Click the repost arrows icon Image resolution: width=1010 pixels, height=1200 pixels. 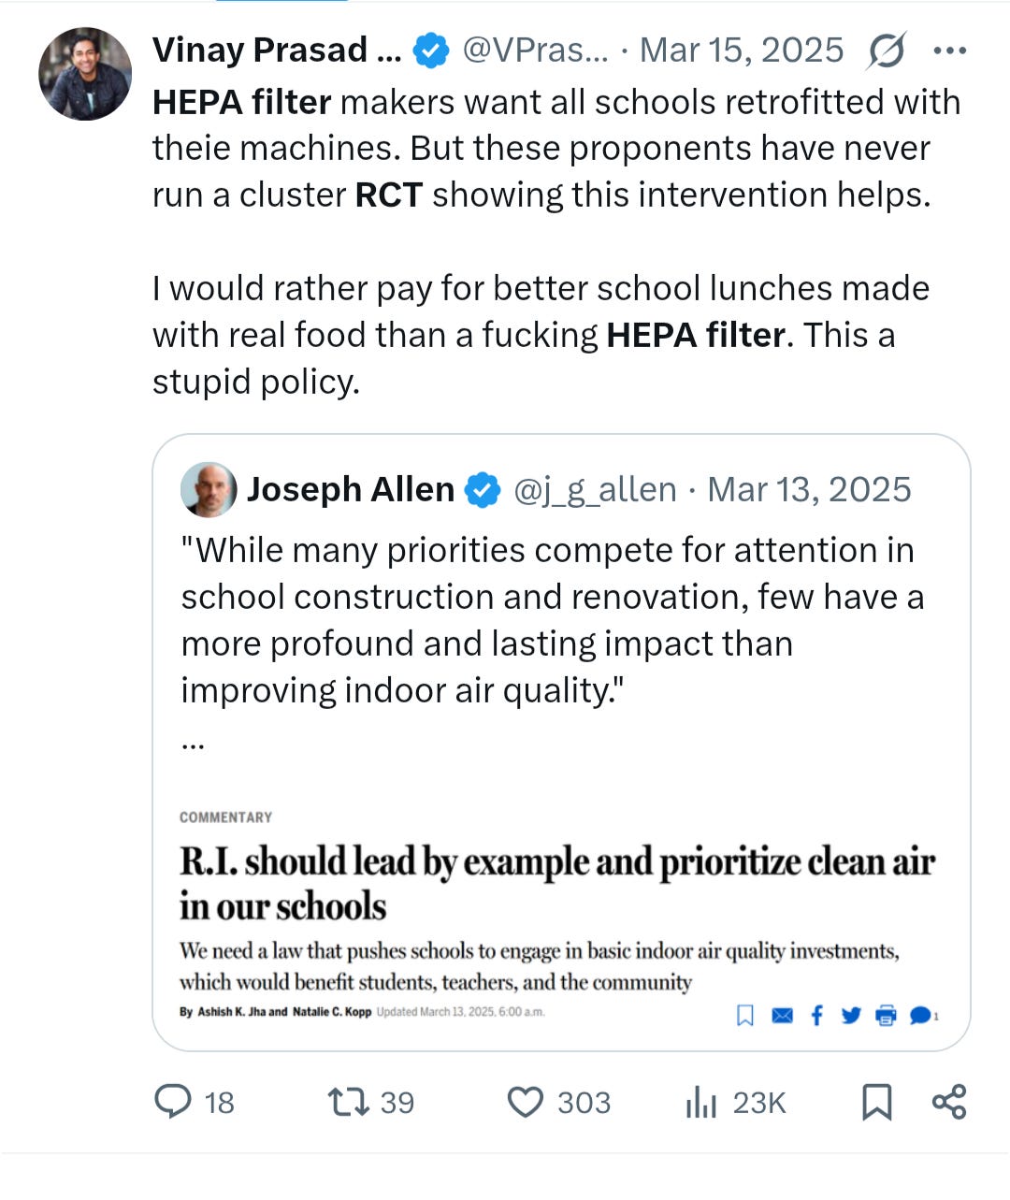348,1102
